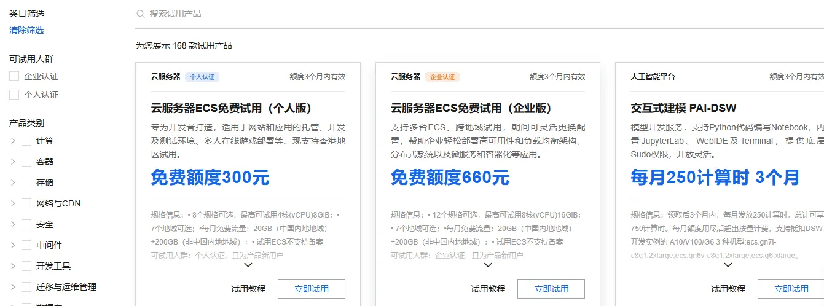The height and width of the screenshot is (306, 824).
Task: Expand the 存储 category chevron
Action: point(13,182)
